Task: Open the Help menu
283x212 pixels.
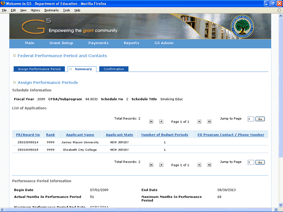Action: tap(77, 10)
